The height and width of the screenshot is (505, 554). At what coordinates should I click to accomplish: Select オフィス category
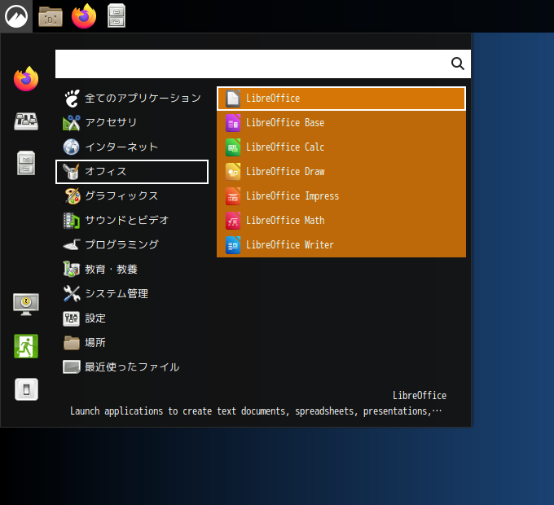(x=132, y=172)
